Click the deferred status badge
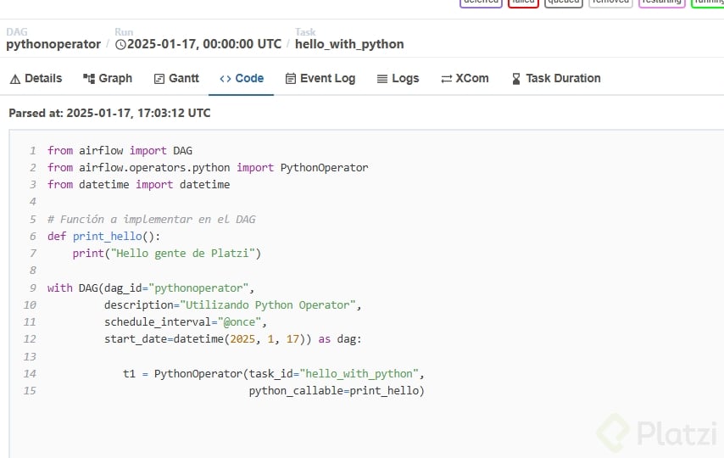724x458 pixels. click(481, 3)
